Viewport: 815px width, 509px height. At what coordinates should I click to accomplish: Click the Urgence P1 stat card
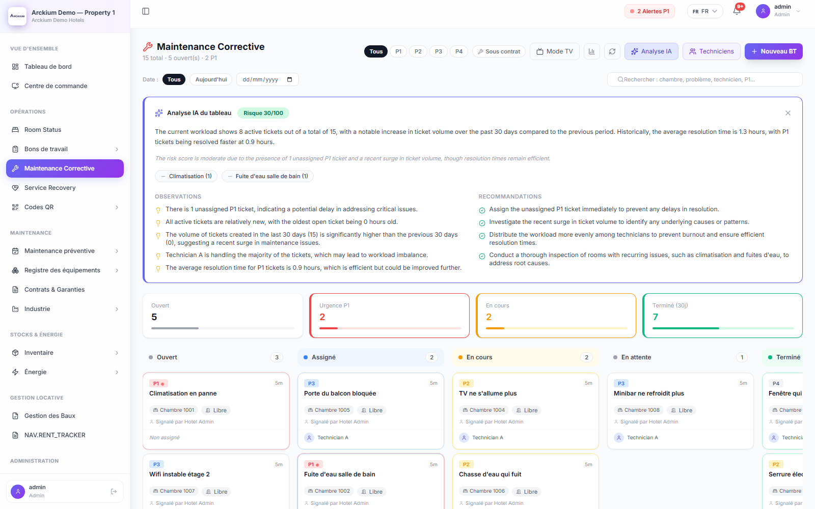(390, 316)
